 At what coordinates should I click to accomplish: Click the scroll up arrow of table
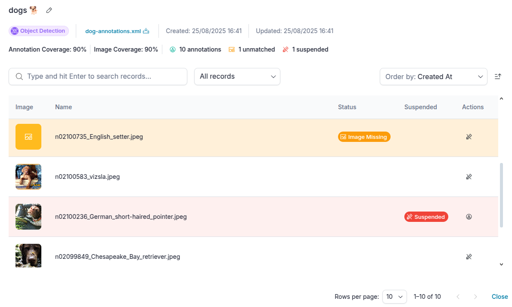click(502, 99)
